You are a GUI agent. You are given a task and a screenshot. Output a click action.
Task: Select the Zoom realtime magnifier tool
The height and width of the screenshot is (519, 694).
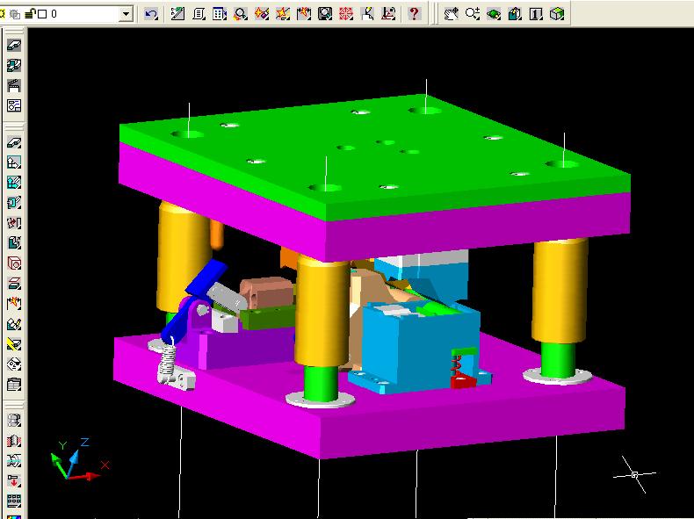coord(473,14)
